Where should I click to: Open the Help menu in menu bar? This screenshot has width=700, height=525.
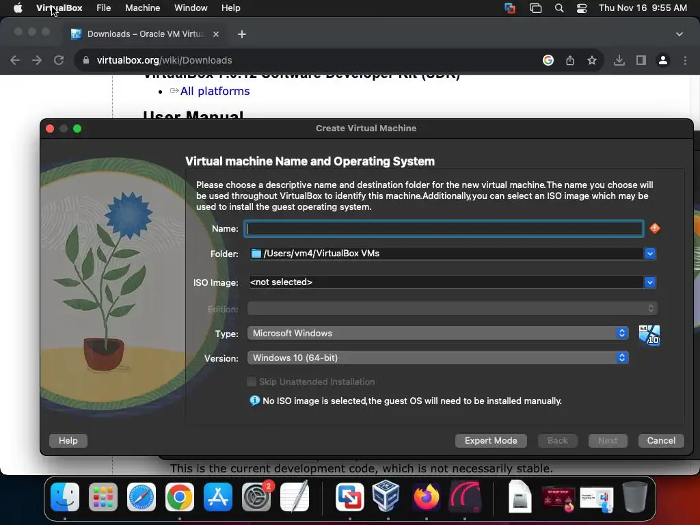pos(231,8)
